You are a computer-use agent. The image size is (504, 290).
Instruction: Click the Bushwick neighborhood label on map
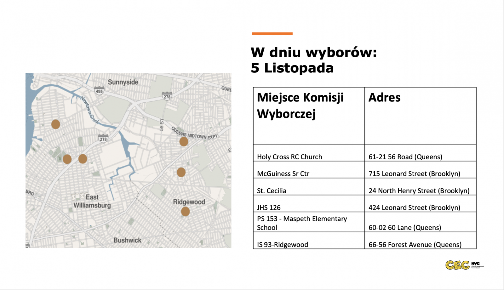(127, 240)
